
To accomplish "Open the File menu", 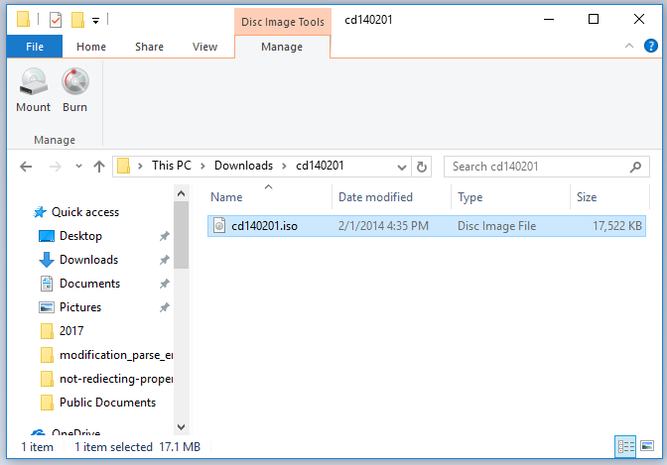I will (x=35, y=47).
